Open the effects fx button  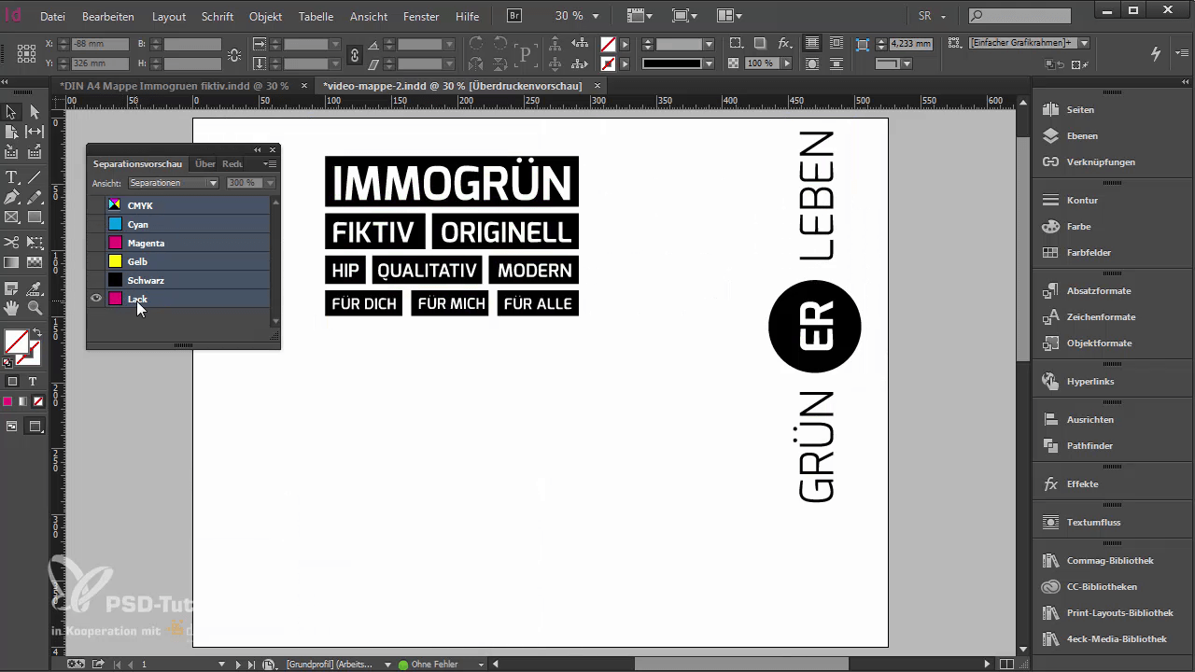tap(784, 44)
